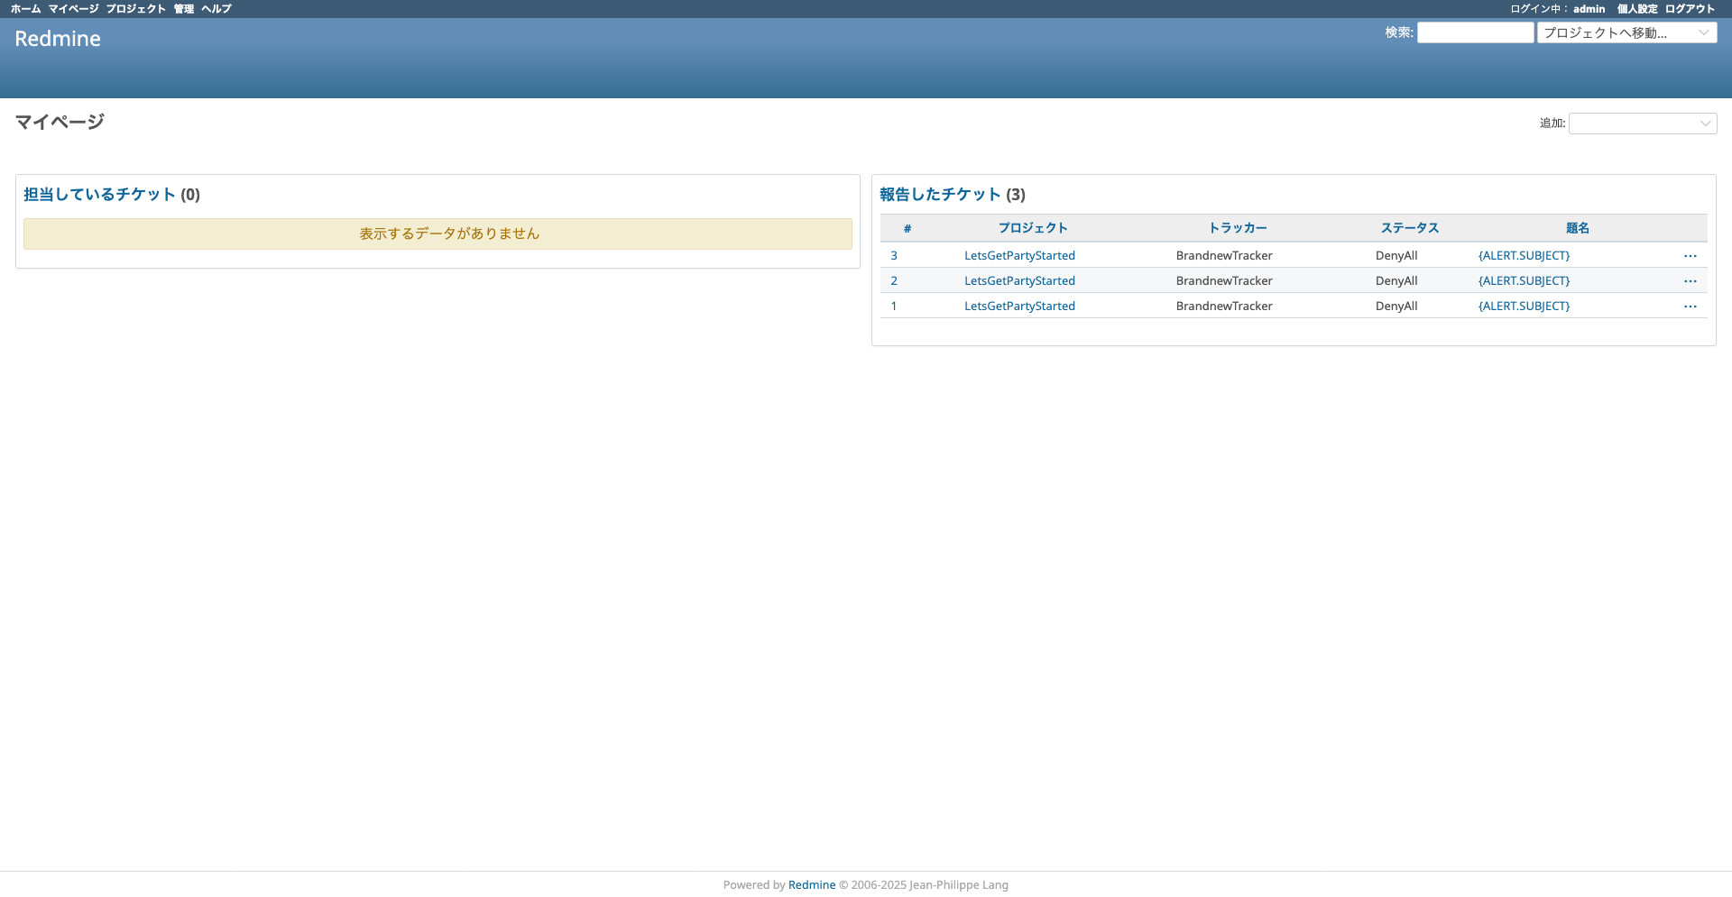Open 担当しているチケット heading link
1732x897 pixels.
pos(99,195)
